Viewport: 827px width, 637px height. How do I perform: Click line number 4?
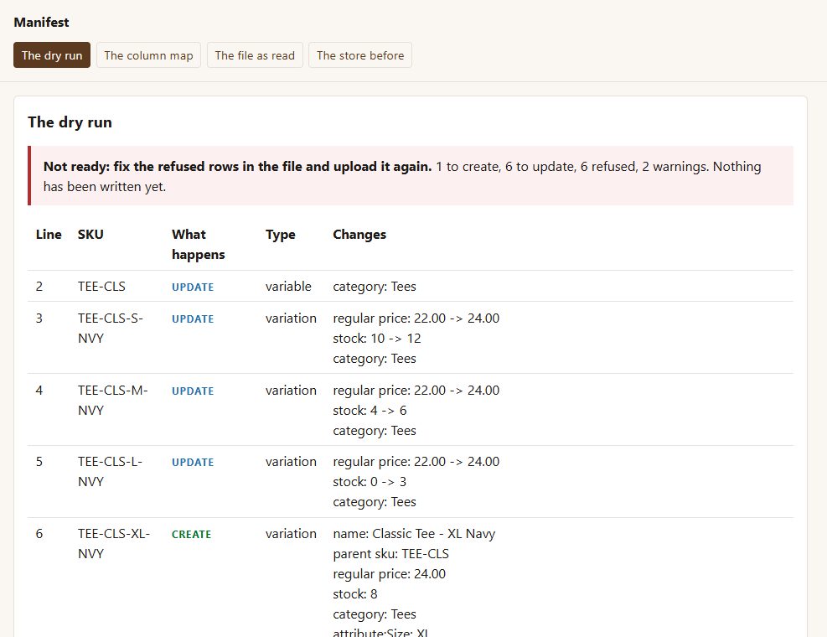point(39,391)
